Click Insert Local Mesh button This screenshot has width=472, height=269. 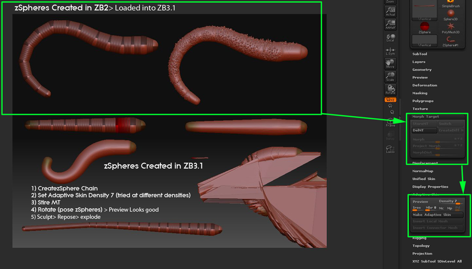437,221
